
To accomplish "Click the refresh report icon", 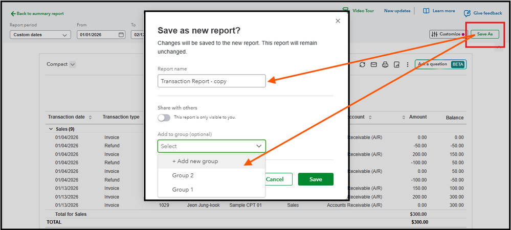I will [362, 64].
